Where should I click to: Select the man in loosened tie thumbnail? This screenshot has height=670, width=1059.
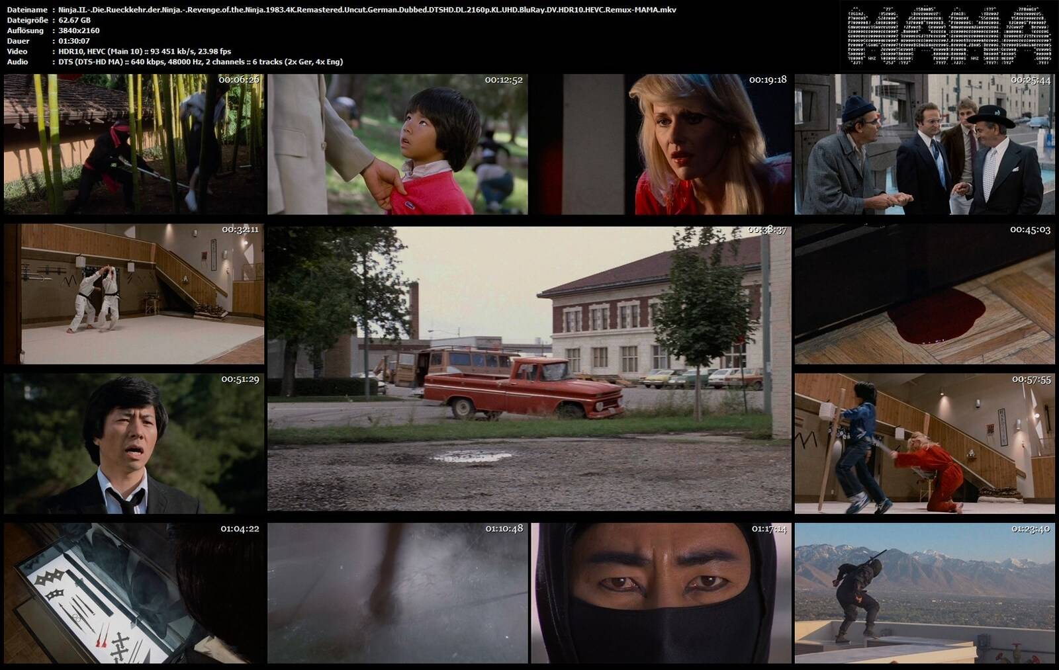[x=134, y=443]
